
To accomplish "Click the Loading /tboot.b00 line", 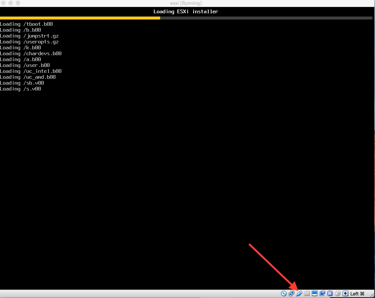I will click(x=26, y=24).
